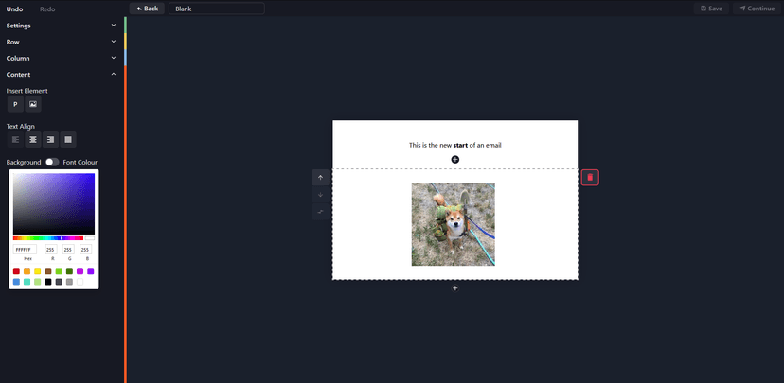Insert an image element
This screenshot has height=383, width=784.
pyautogui.click(x=33, y=104)
